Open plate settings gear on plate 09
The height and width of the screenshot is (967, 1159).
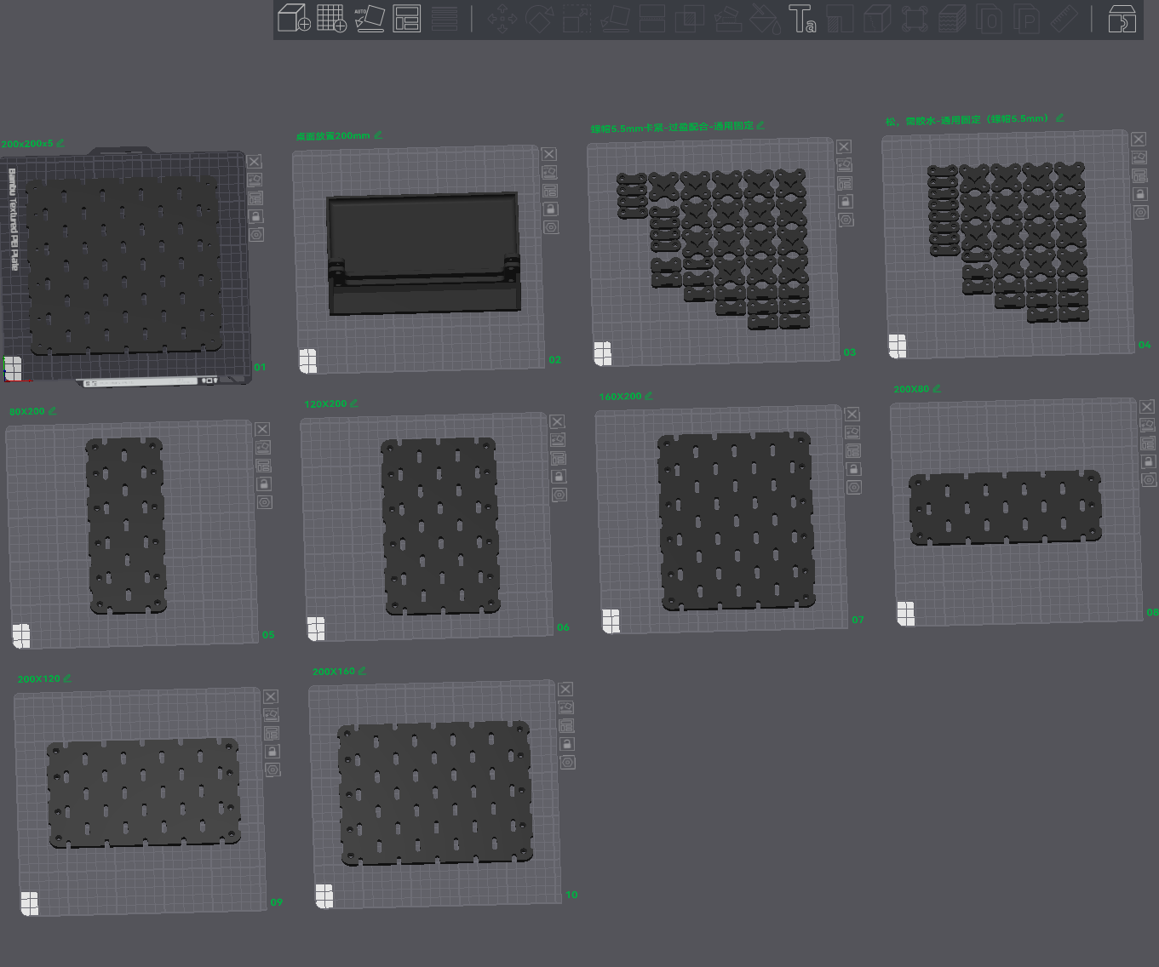click(273, 770)
